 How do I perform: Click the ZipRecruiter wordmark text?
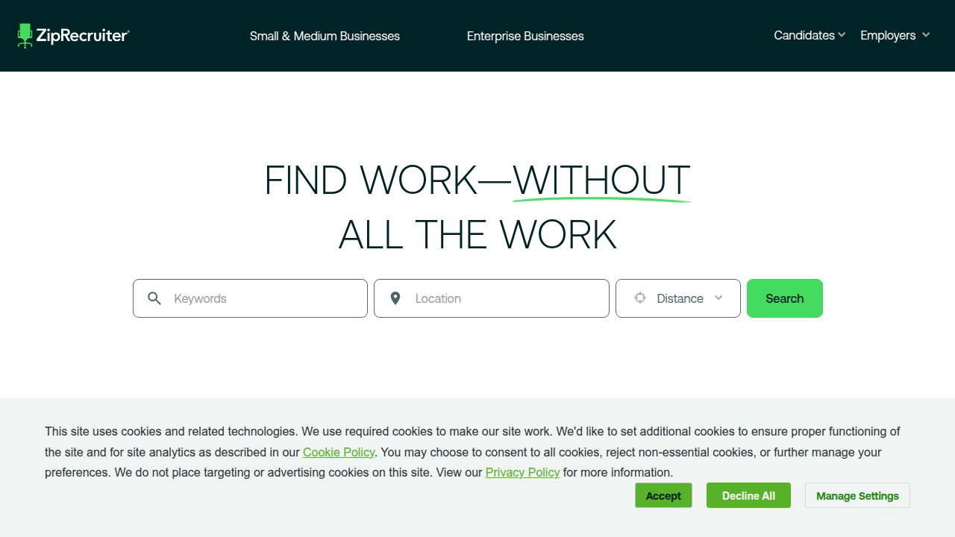83,36
